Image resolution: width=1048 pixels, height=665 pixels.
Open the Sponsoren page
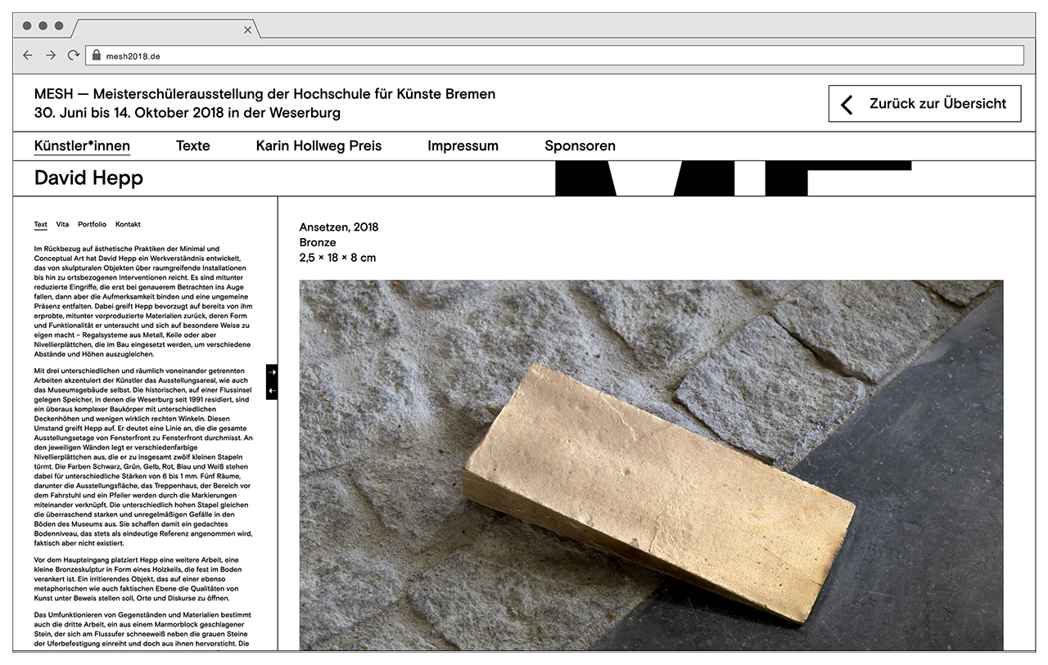pos(580,146)
